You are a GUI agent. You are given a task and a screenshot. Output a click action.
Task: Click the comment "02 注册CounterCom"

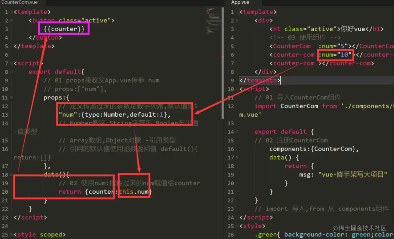point(291,140)
